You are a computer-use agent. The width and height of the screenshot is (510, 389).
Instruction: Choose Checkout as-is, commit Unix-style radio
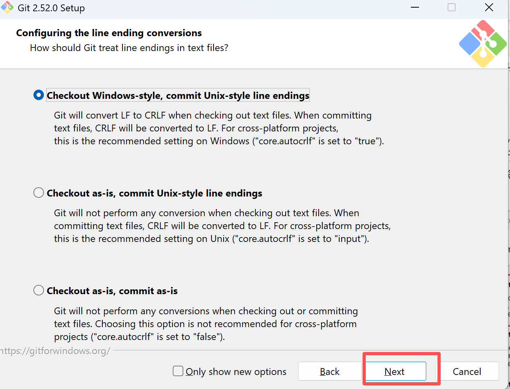(39, 193)
